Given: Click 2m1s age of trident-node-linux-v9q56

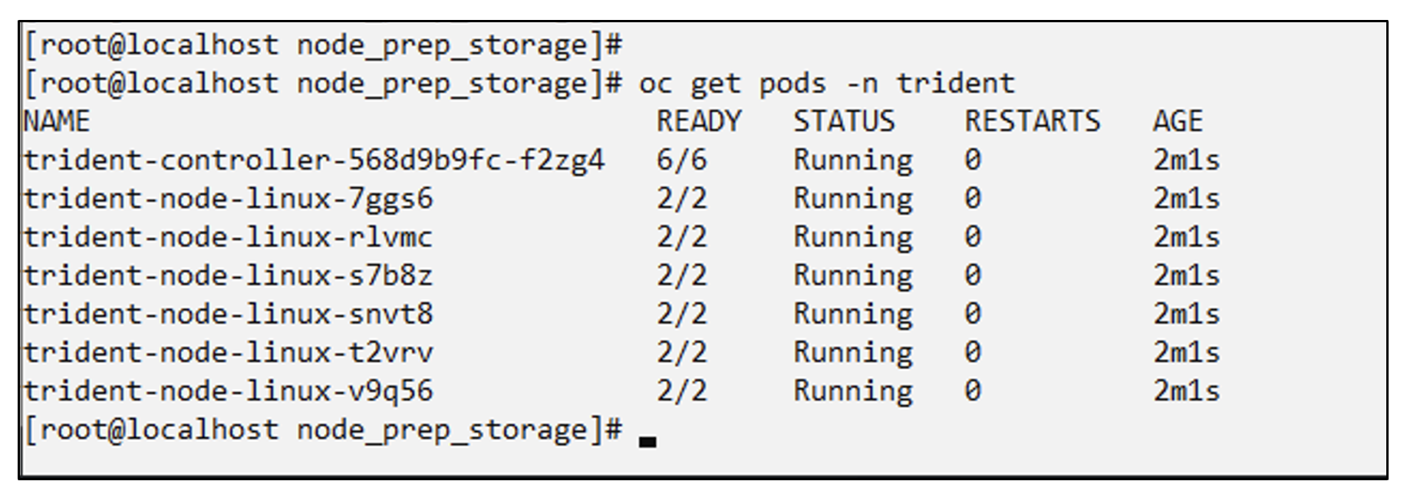Looking at the screenshot, I should tap(1186, 390).
